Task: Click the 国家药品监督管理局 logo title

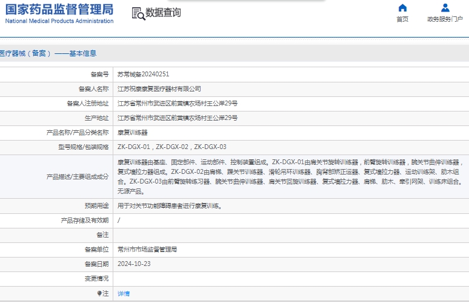Action: pyautogui.click(x=59, y=9)
